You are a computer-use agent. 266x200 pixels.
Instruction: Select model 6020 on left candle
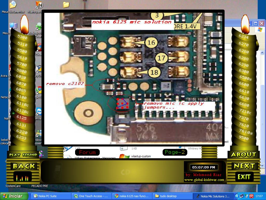pos(21,77)
